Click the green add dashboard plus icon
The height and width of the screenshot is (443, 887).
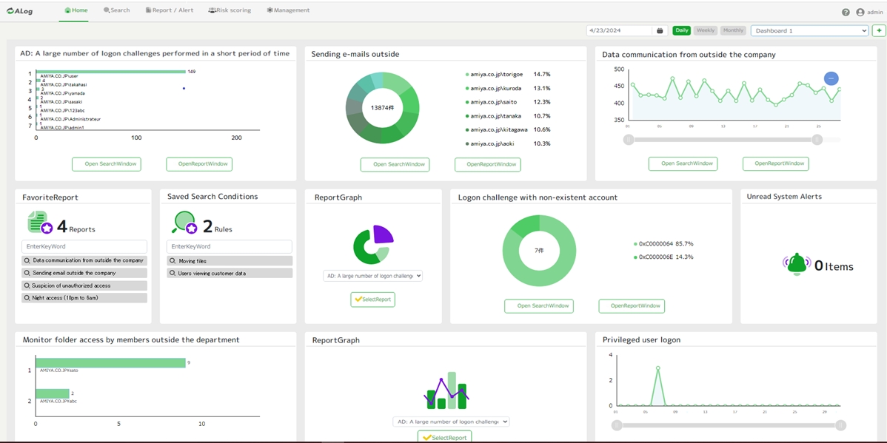pos(878,31)
